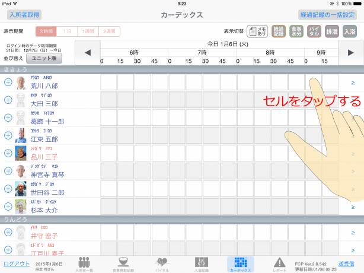Screen dimensions: 364x273
Task: Toggle the メモあり memo display filter
Action: click(257, 32)
